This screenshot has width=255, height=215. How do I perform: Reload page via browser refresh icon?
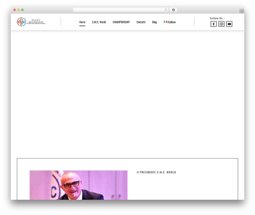(166, 10)
